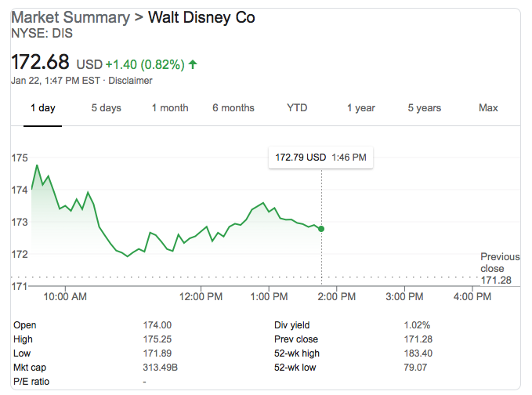Click the Previous close label on chart
The image size is (532, 395).
coord(500,263)
